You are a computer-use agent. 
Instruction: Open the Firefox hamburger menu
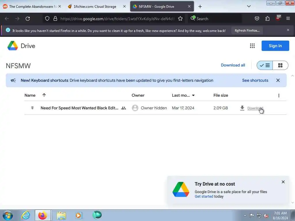click(288, 18)
